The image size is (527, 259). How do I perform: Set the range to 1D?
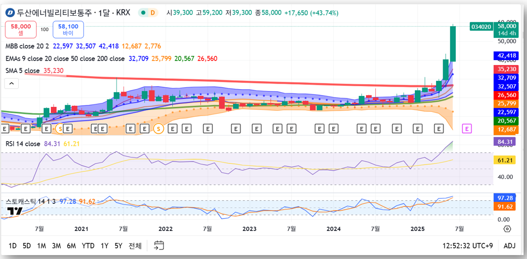[12, 246]
